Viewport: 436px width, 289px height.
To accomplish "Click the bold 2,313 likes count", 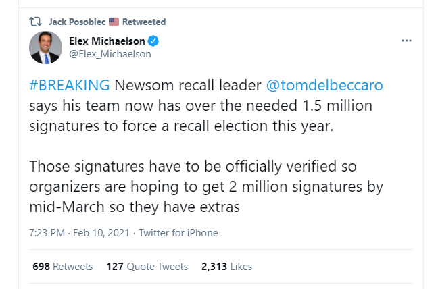I will pyautogui.click(x=214, y=267).
